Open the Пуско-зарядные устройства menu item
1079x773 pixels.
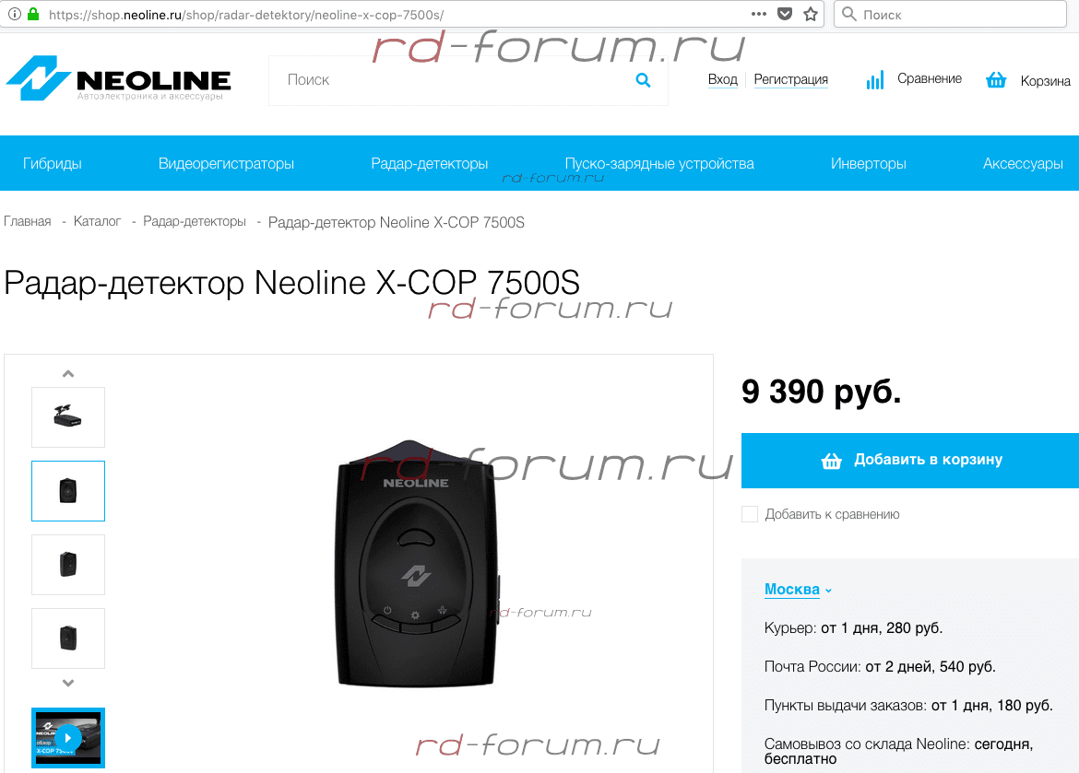click(x=659, y=163)
